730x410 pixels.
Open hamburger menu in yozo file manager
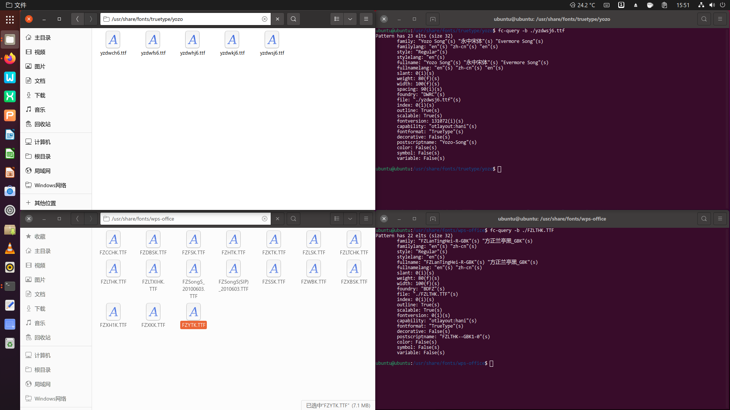366,19
